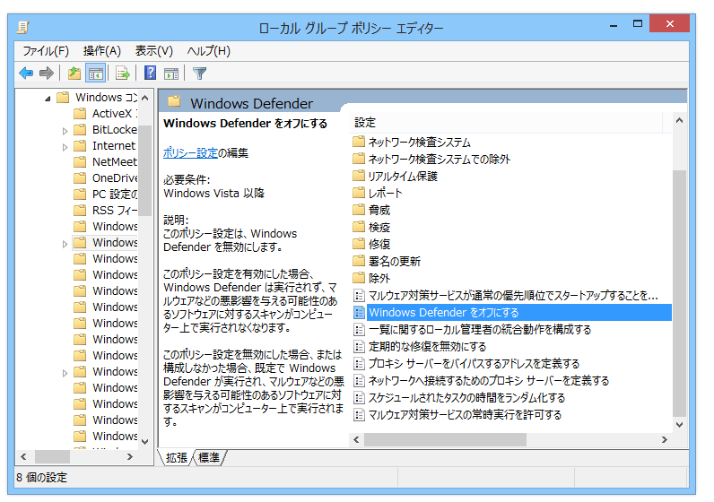714x502 pixels.
Task: Open the リアルタイム保護 folder
Action: coord(396,176)
